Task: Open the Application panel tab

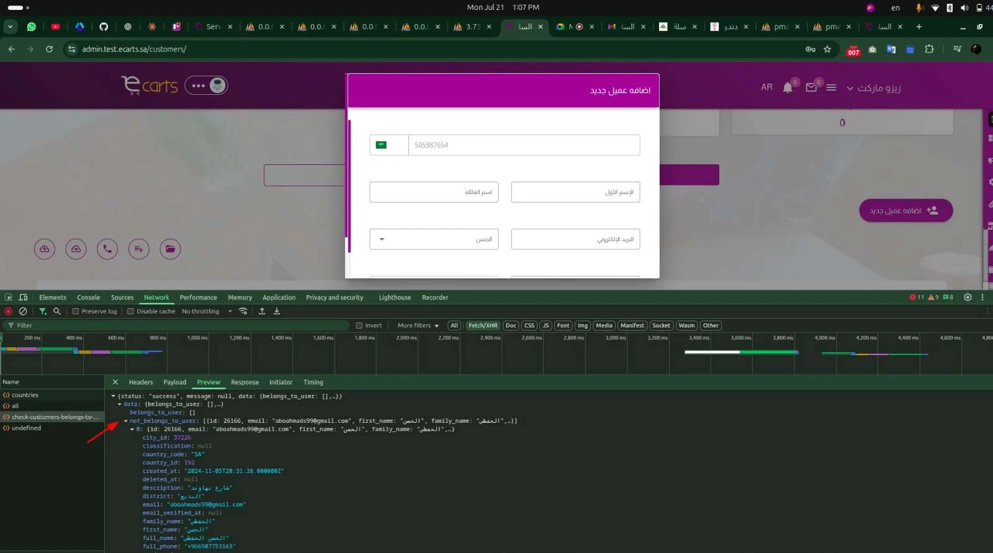Action: [x=279, y=298]
